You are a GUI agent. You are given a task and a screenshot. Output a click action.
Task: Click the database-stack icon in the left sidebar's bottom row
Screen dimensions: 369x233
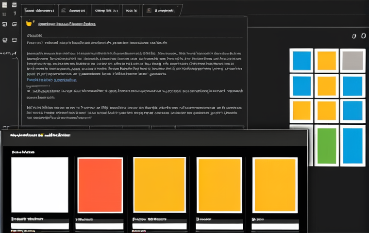15,40
